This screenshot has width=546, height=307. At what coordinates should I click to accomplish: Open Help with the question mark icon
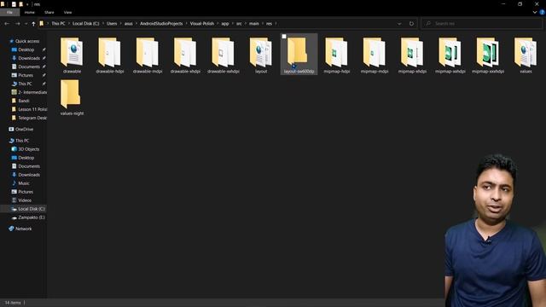(x=543, y=12)
